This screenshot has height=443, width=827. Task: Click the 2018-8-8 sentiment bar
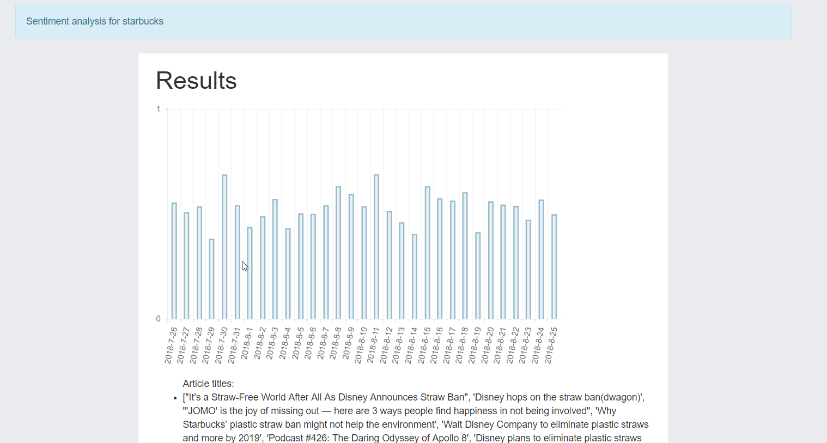(x=338, y=253)
